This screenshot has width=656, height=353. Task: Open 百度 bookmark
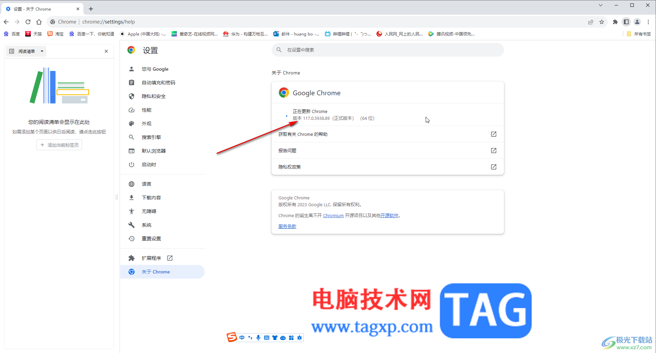pyautogui.click(x=12, y=34)
